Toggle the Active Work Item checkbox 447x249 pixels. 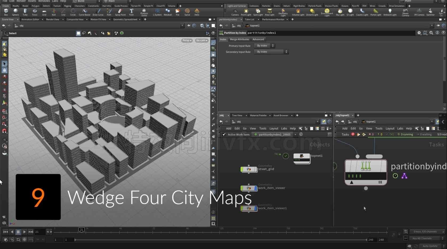point(224,134)
